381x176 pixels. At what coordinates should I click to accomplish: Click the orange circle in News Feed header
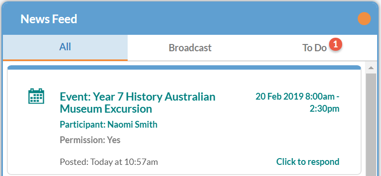[x=364, y=19]
